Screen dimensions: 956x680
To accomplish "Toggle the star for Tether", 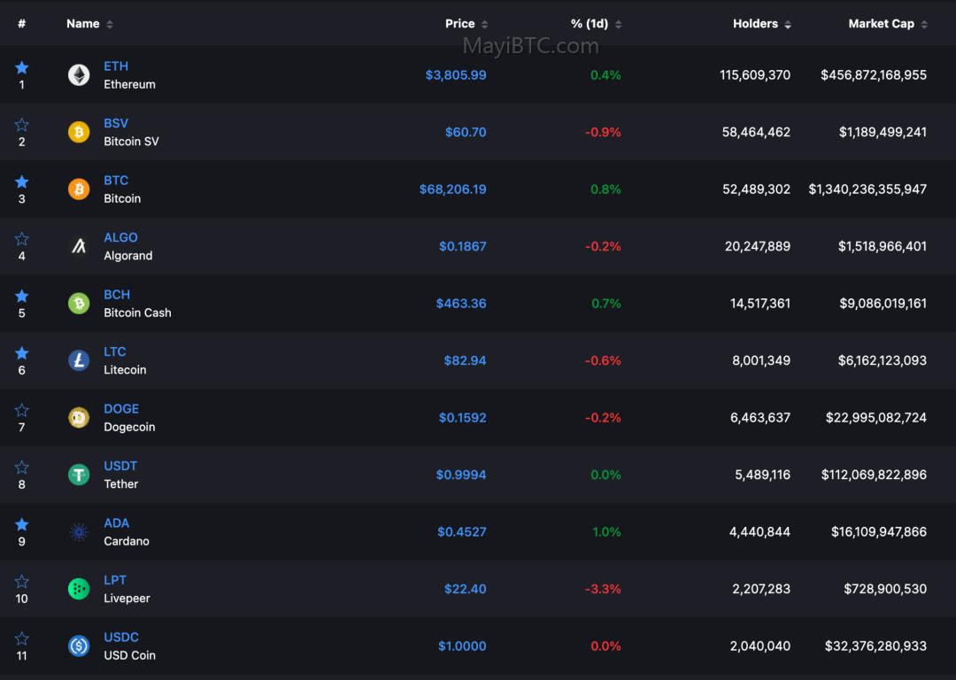I will tap(22, 467).
